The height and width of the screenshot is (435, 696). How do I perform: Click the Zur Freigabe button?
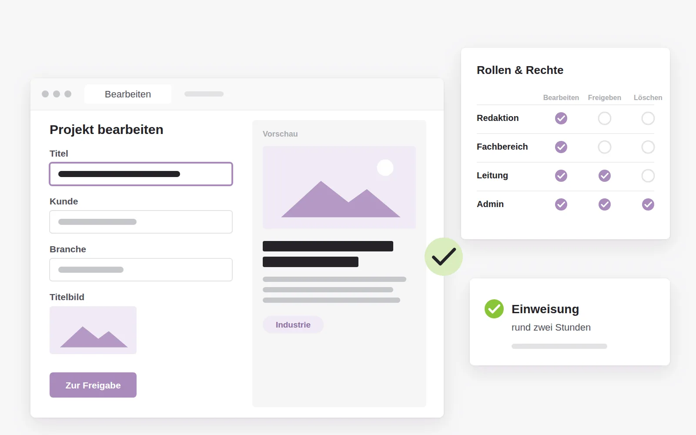click(x=93, y=385)
